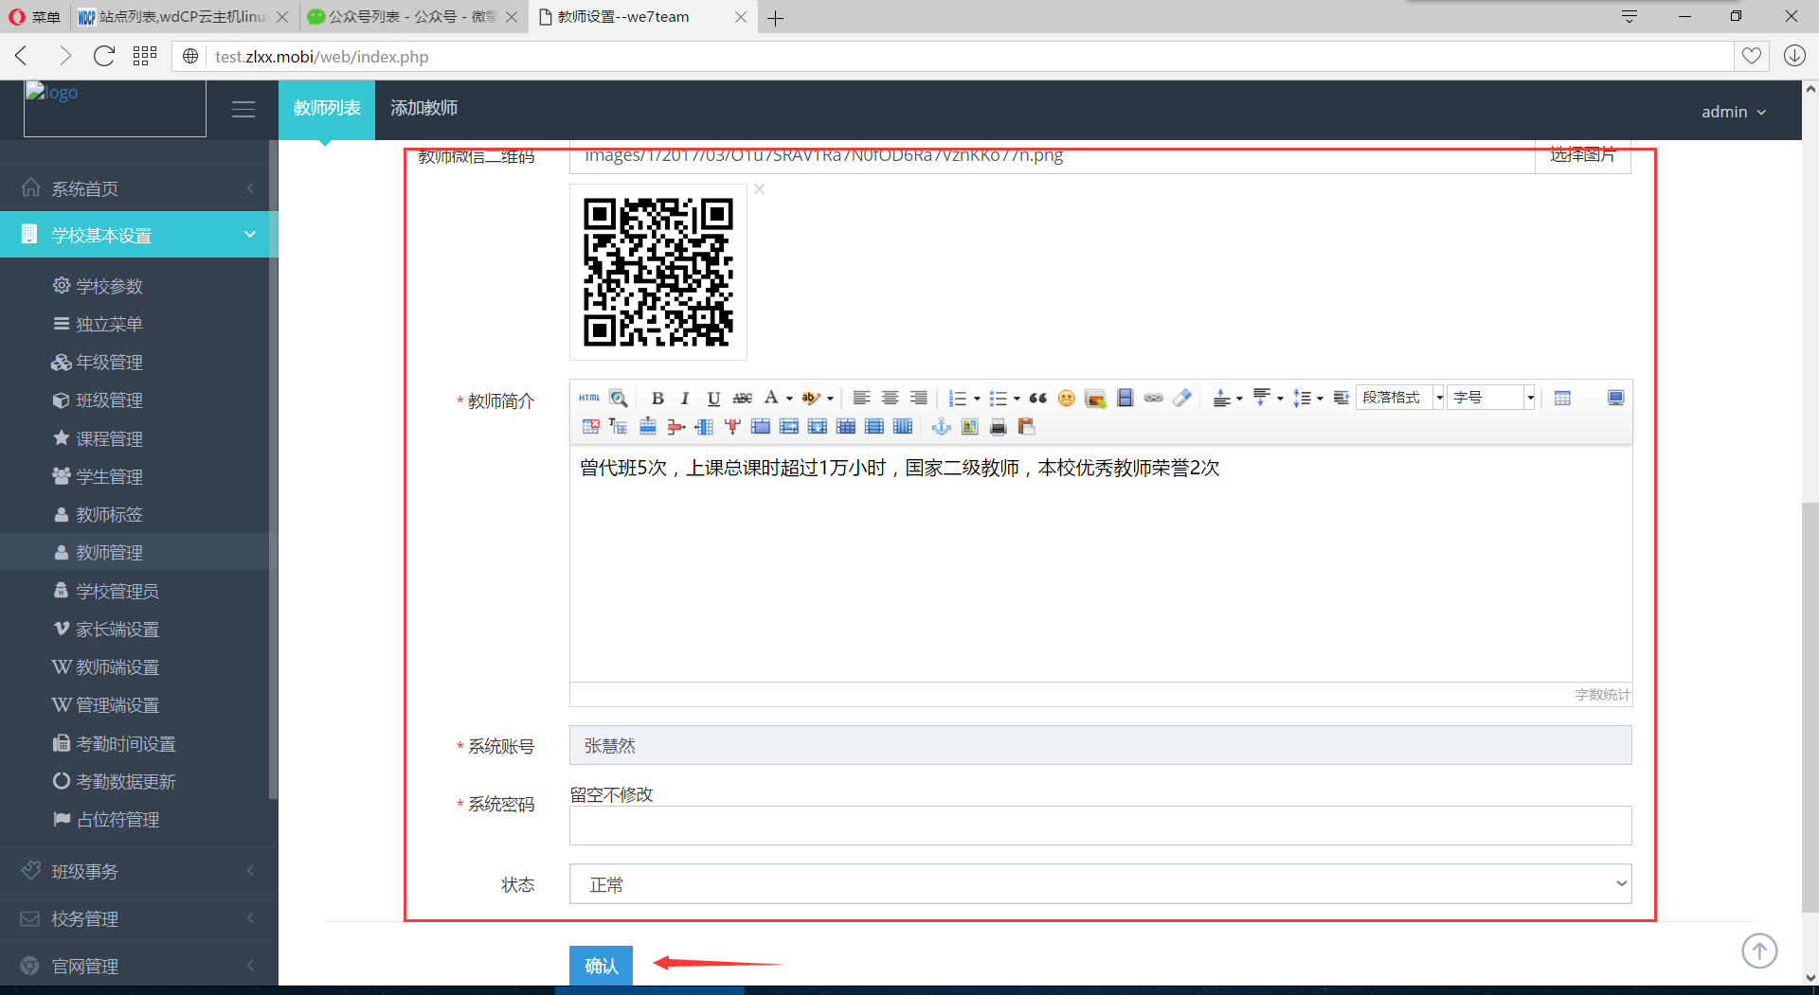Switch to the 站点列表 wdCP browser tab

(184, 17)
